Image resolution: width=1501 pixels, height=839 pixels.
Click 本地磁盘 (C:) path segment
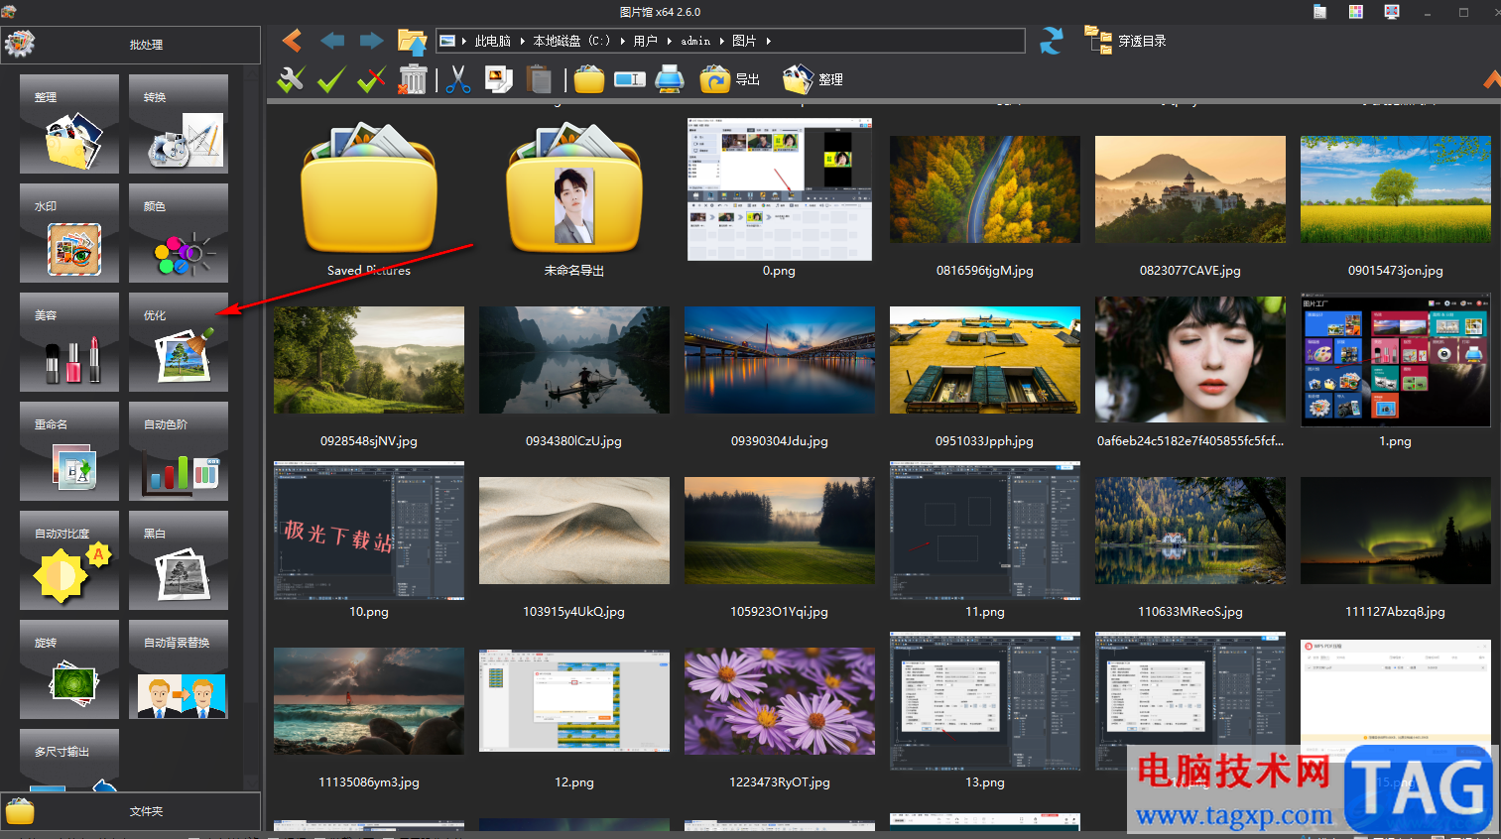pos(571,41)
